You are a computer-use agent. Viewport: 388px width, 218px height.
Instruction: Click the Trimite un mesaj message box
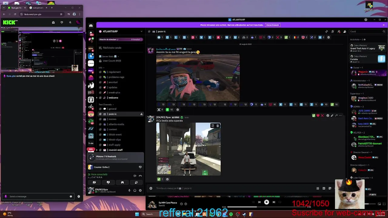(x=233, y=188)
